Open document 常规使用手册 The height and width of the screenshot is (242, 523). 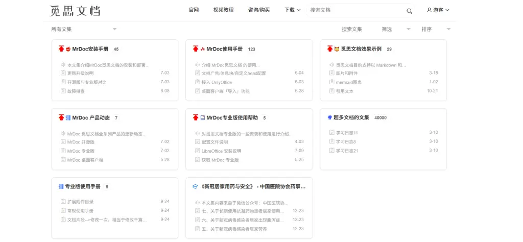pyautogui.click(x=80, y=210)
